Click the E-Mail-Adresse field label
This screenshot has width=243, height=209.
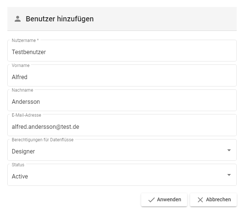pos(26,115)
